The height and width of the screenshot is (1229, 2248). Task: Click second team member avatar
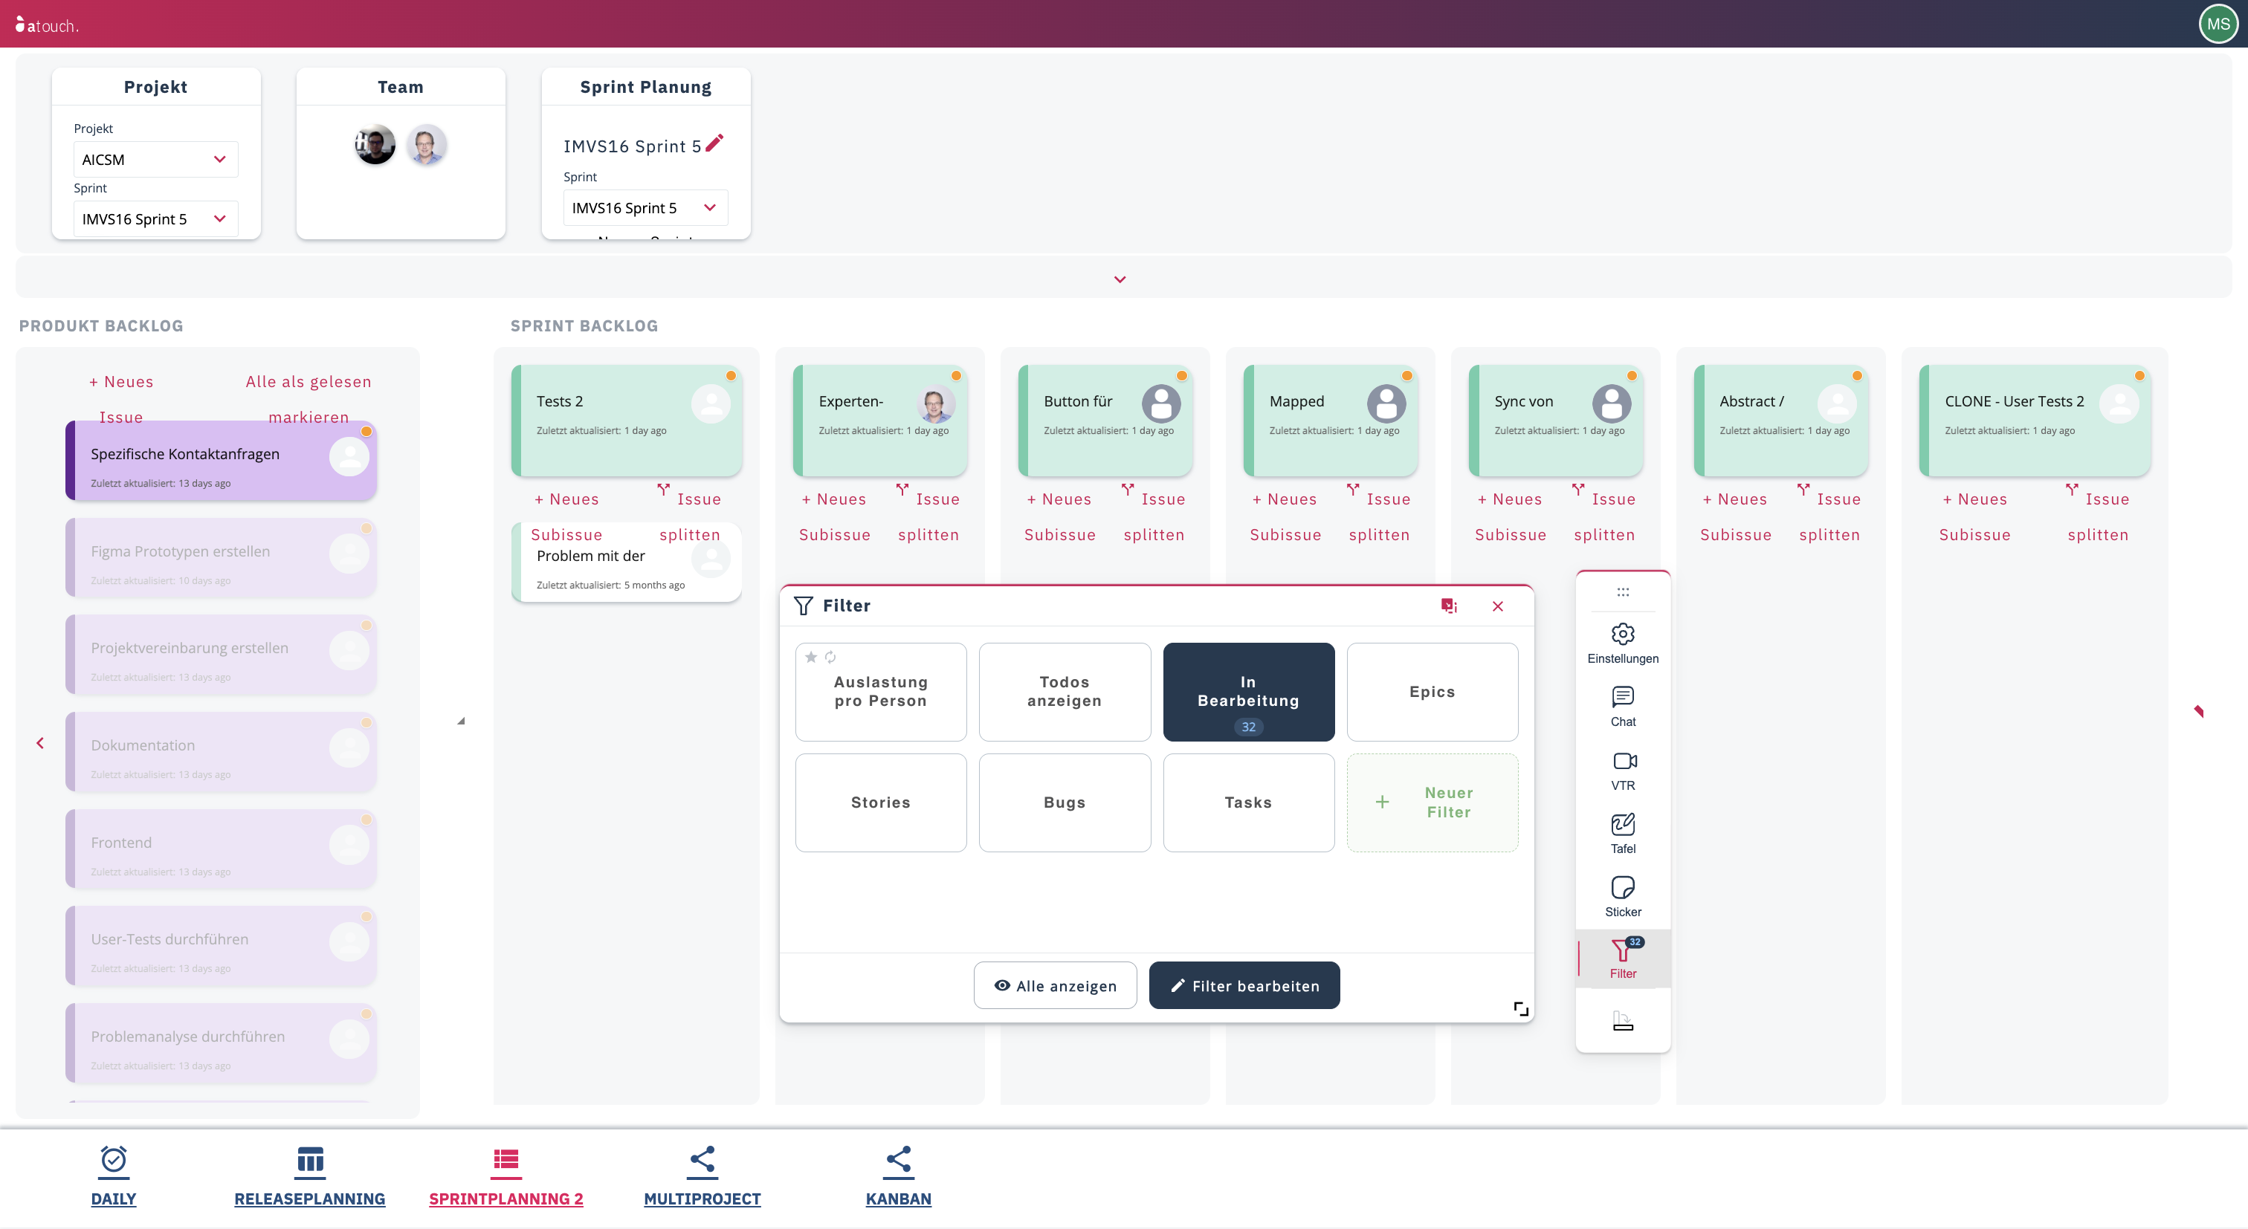click(x=426, y=145)
